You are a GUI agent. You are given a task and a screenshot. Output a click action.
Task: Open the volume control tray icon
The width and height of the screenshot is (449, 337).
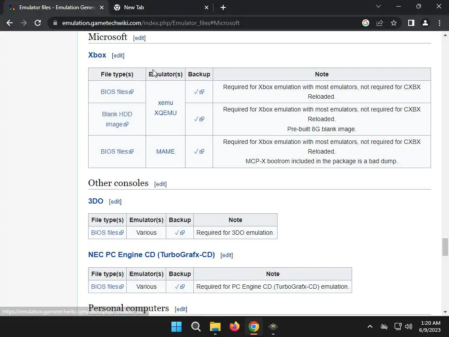409,326
